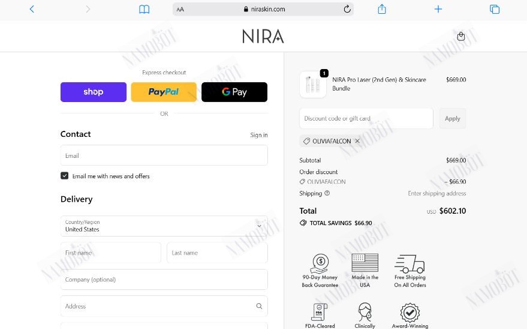Screen dimensions: 527x329
Task: Check out with PayPal button
Action: point(164,92)
